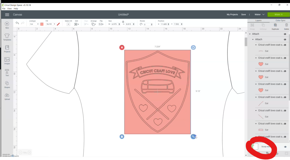Open the hamburger main menu
Viewport: 290px width, 160px height.
pyautogui.click(x=7, y=14)
